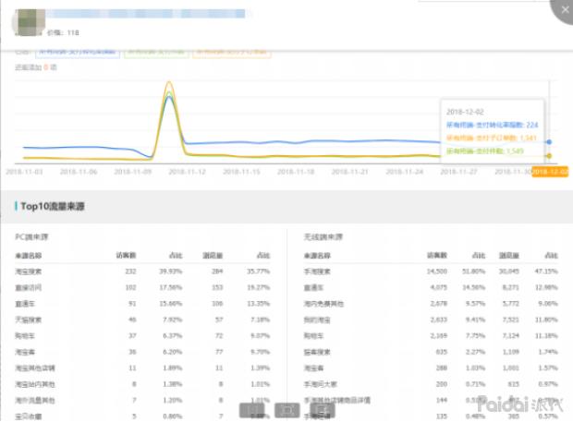The width and height of the screenshot is (573, 422).
Task: Select the 宝贝收藏 row in PC sources
Action: point(142,416)
